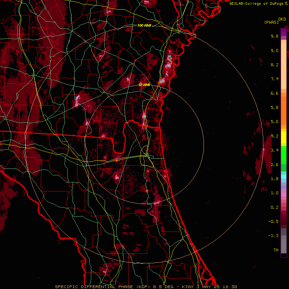Click the Specific Differential Phase KJAX caption
Screen dimensions: 289x289
(146, 287)
